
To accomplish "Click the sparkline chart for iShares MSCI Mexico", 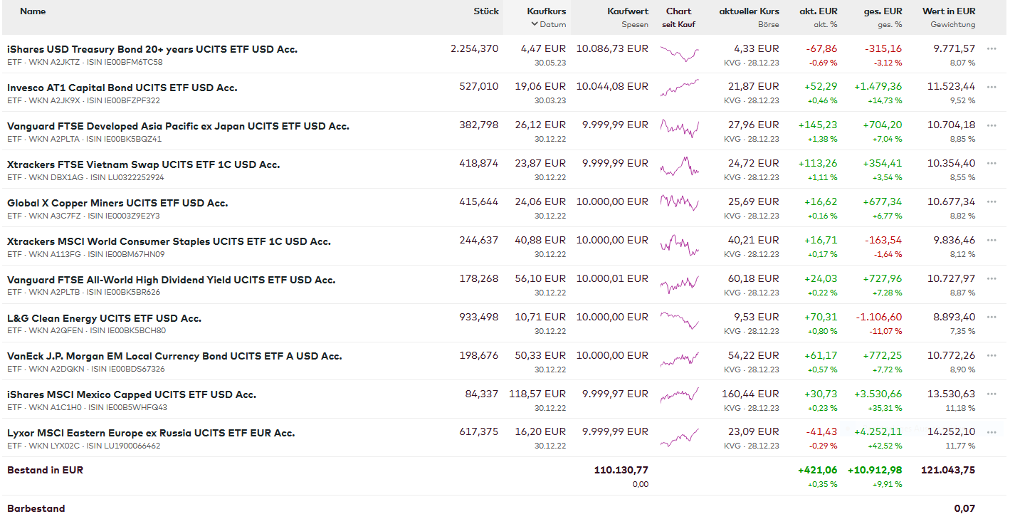I will click(x=679, y=396).
